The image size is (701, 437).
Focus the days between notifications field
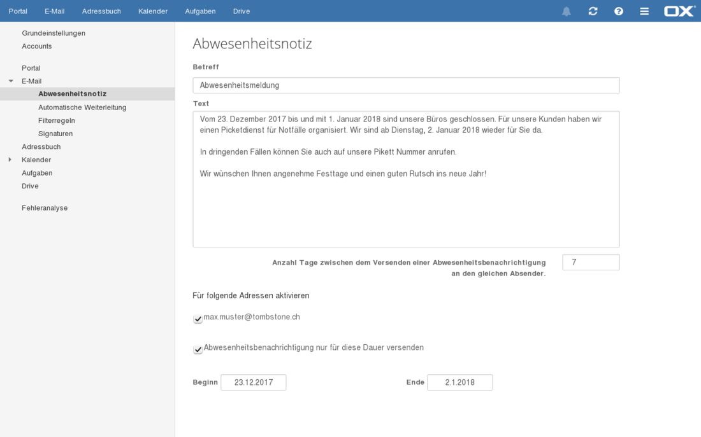click(x=591, y=262)
